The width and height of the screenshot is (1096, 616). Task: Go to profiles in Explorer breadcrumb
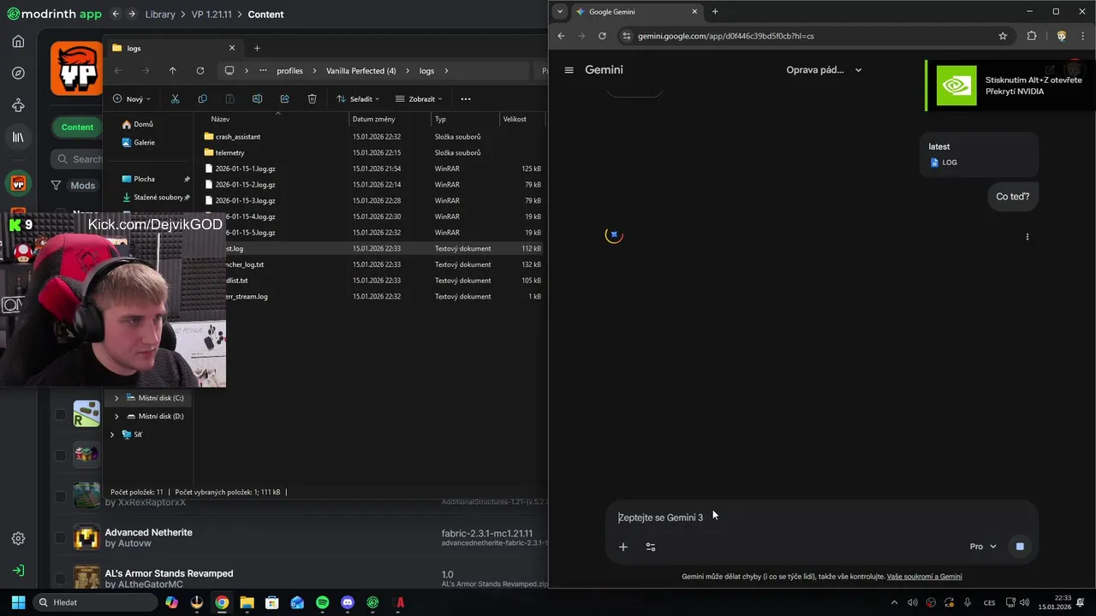tap(289, 71)
